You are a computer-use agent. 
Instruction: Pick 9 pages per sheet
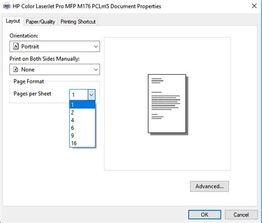pos(82,136)
